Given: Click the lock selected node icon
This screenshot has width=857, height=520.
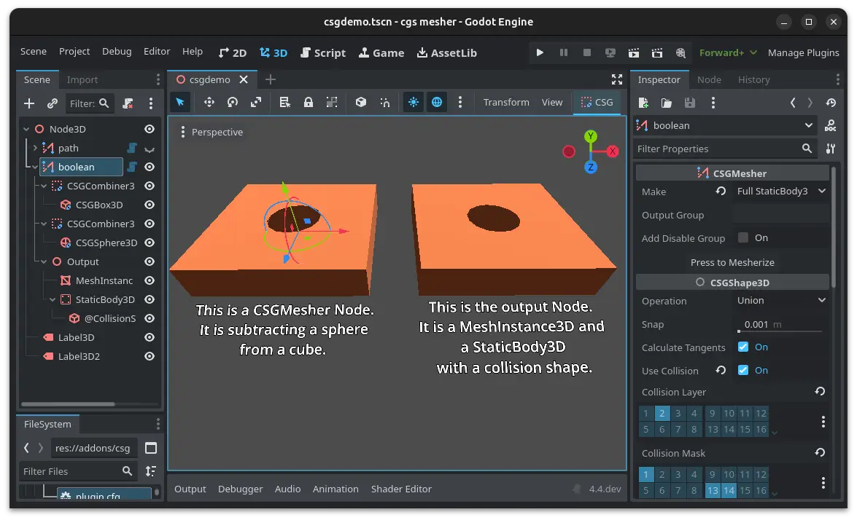Looking at the screenshot, I should 309,103.
